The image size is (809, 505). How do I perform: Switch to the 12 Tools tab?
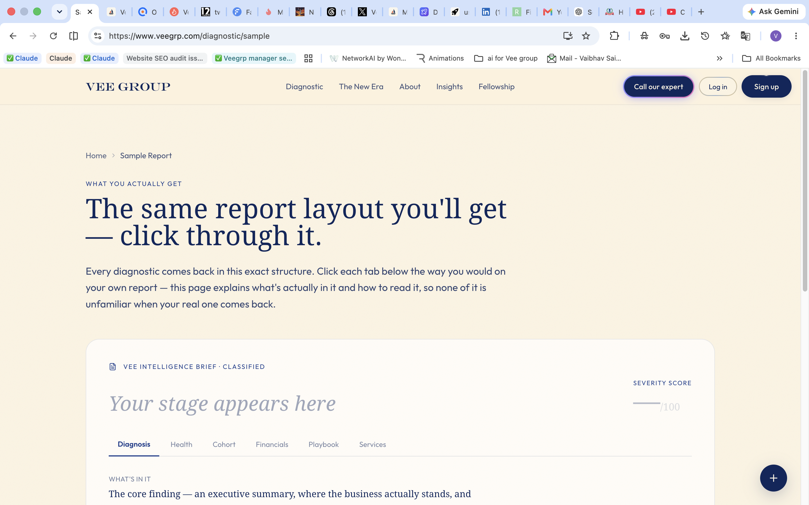pyautogui.click(x=211, y=12)
